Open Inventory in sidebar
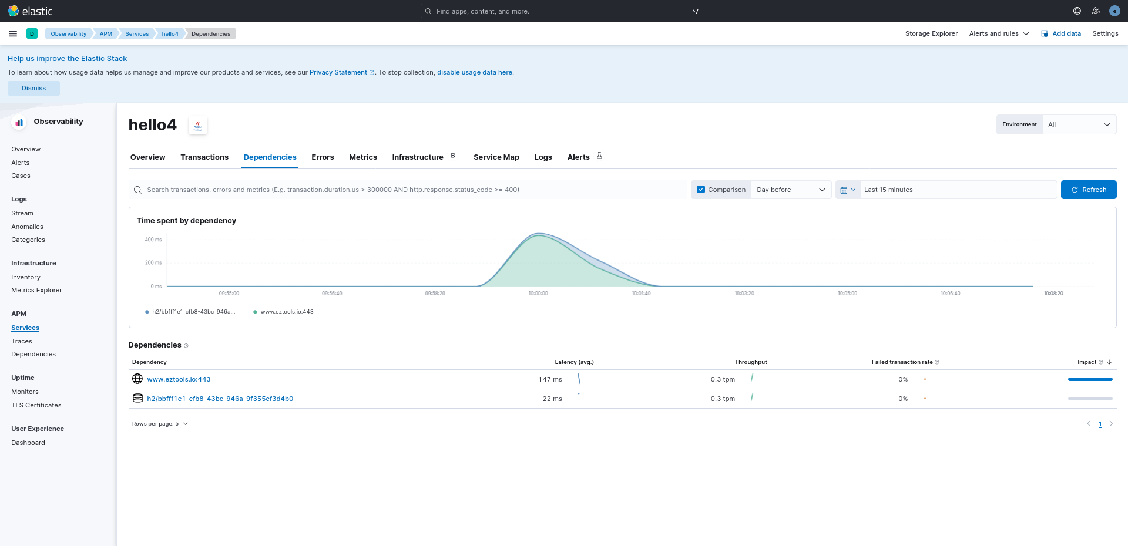This screenshot has height=546, width=1128. coord(26,277)
